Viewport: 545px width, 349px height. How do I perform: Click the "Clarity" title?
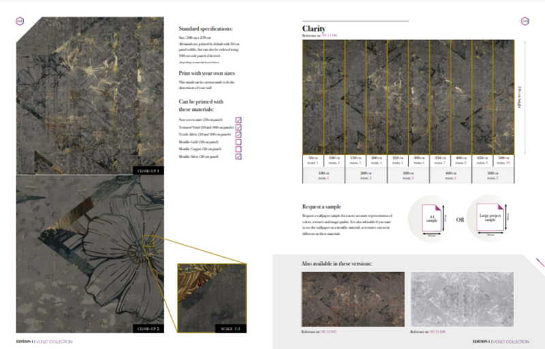pyautogui.click(x=314, y=29)
